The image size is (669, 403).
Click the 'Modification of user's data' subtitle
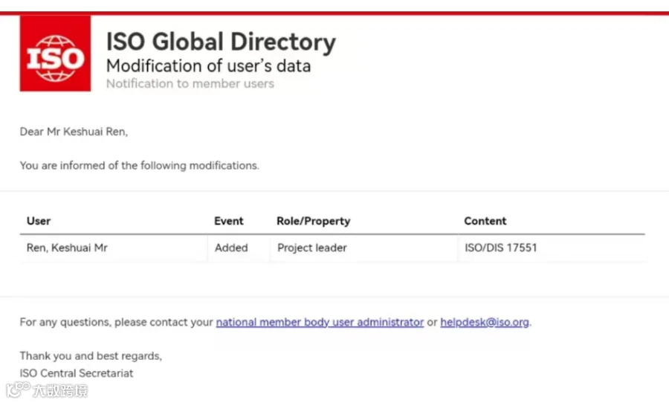208,66
